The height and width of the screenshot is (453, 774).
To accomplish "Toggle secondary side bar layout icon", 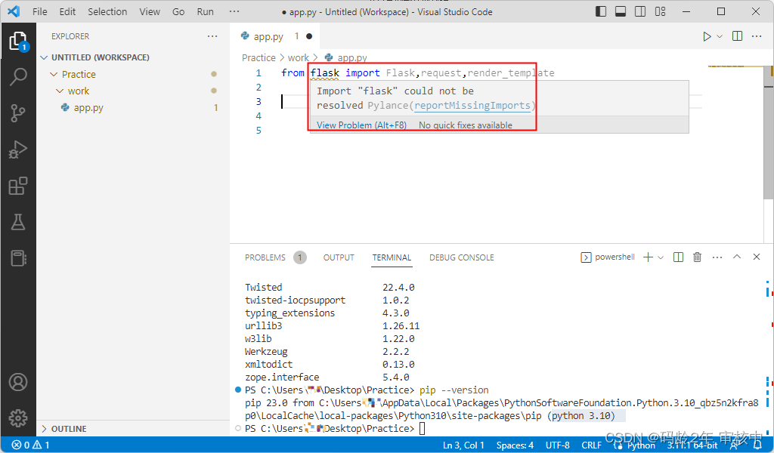I will coord(640,11).
